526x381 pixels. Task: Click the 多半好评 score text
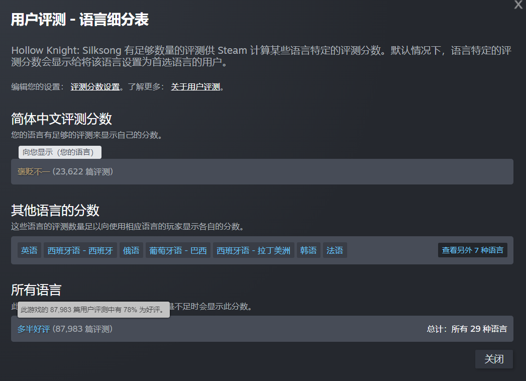(34, 329)
